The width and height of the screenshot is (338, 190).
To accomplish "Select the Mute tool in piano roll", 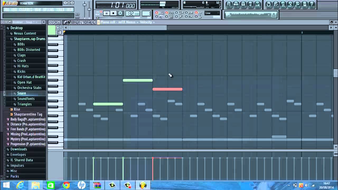I will [77, 22].
